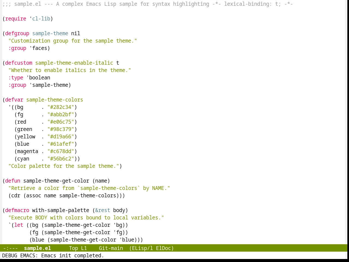Click the ElDoc minor mode indicator
This screenshot has width=349, height=262.
pyautogui.click(x=165, y=248)
